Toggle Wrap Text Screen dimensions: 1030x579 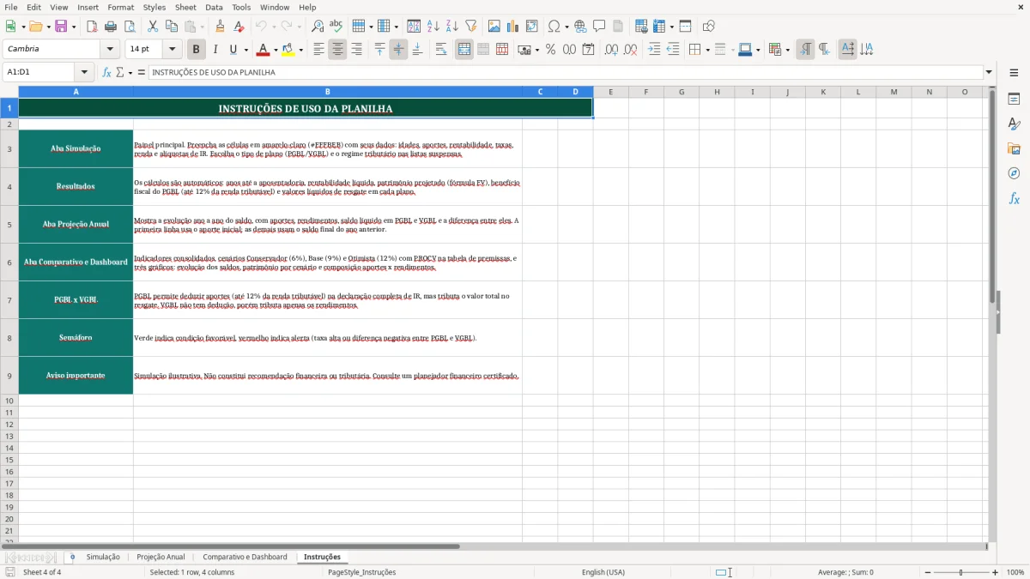440,50
